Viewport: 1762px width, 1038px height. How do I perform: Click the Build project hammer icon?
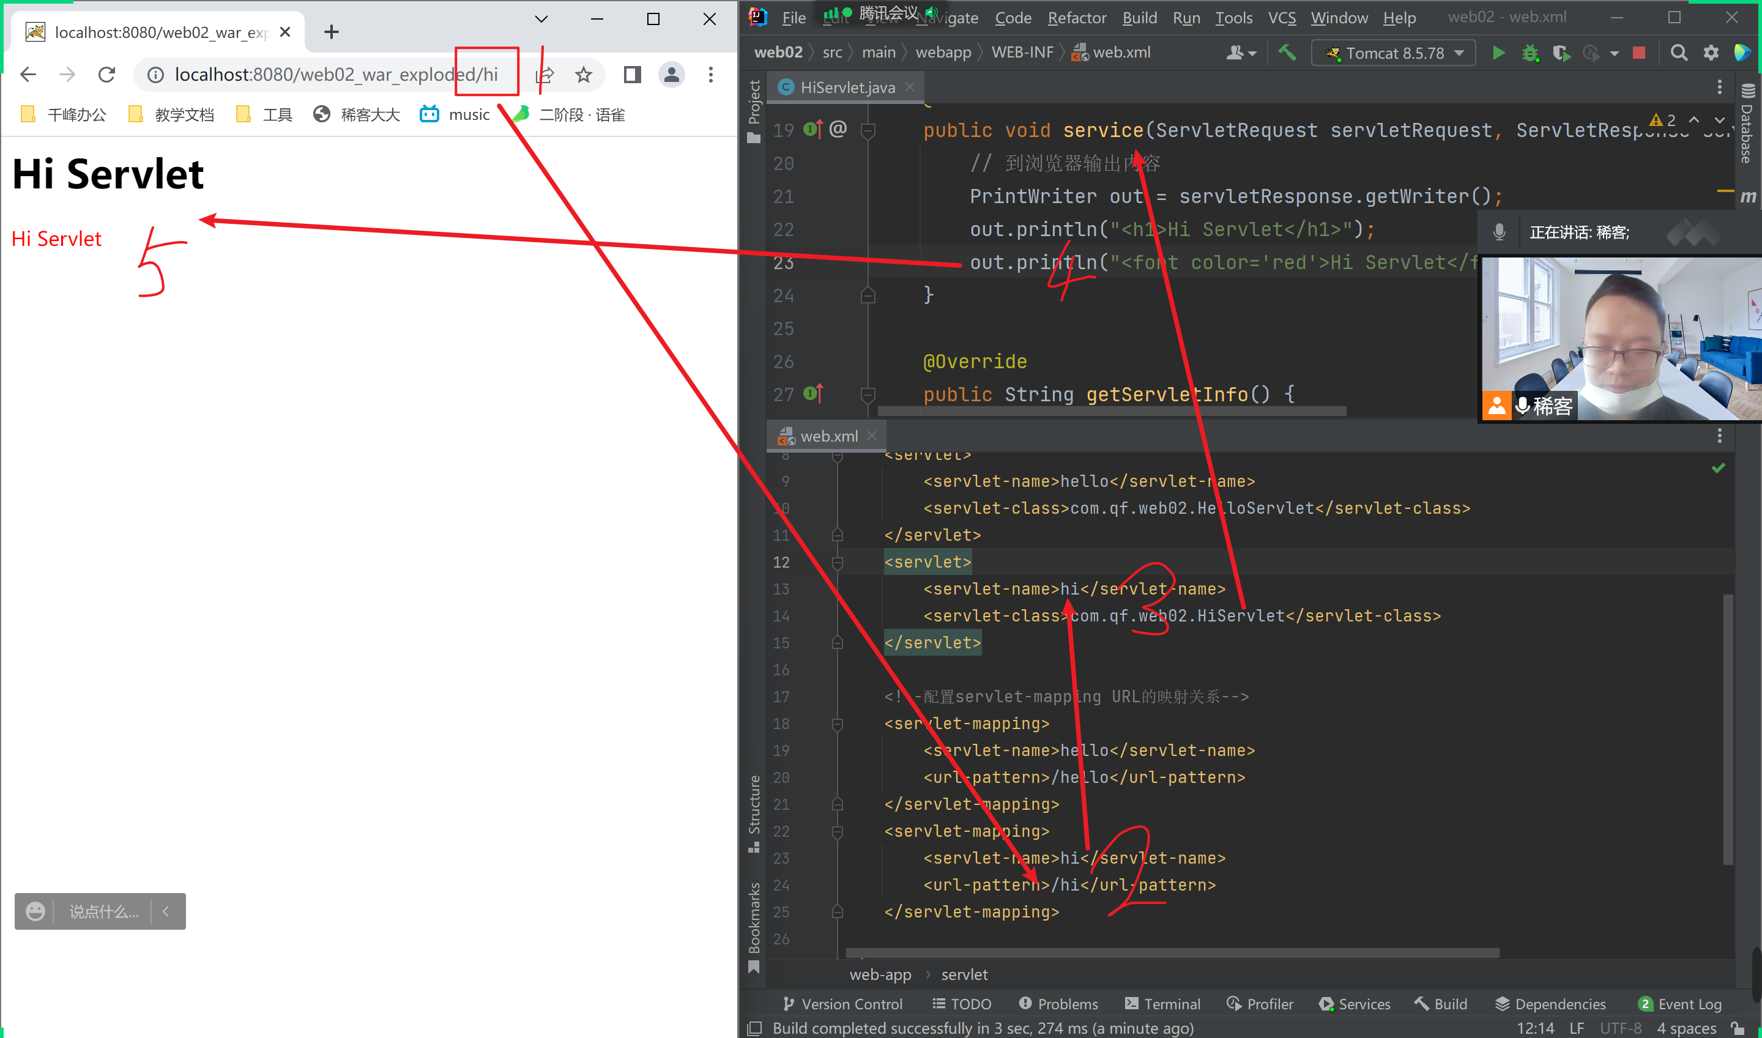[x=1287, y=53]
